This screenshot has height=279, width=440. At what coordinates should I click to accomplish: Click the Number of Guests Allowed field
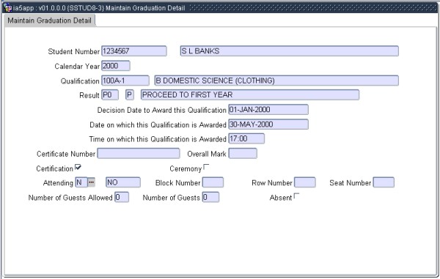(x=122, y=197)
